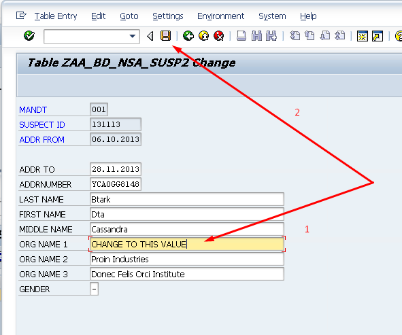Viewport: 402px width, 335px height.
Task: Collapse command field with triangle arrow
Action: tap(150, 36)
